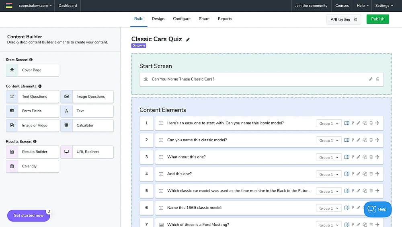This screenshot has width=402, height=227.
Task: Select the Calculator element
Action: click(87, 125)
